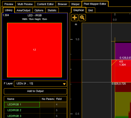131x118 pixels.
Task: Select the Graphical view tab
Action: click(x=78, y=10)
